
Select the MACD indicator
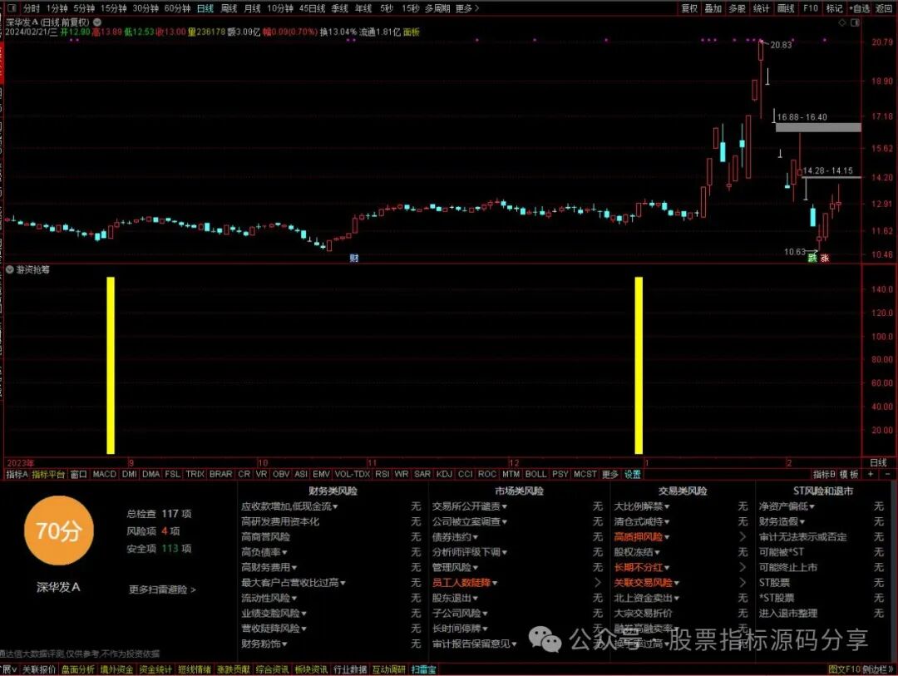click(104, 474)
